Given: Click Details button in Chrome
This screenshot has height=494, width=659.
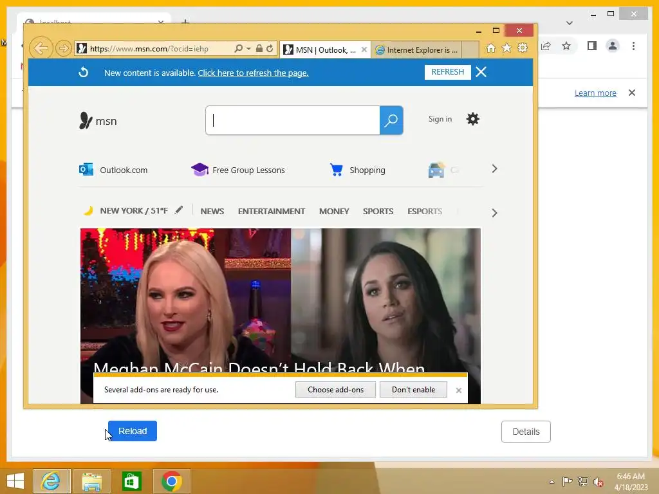Looking at the screenshot, I should pyautogui.click(x=526, y=432).
